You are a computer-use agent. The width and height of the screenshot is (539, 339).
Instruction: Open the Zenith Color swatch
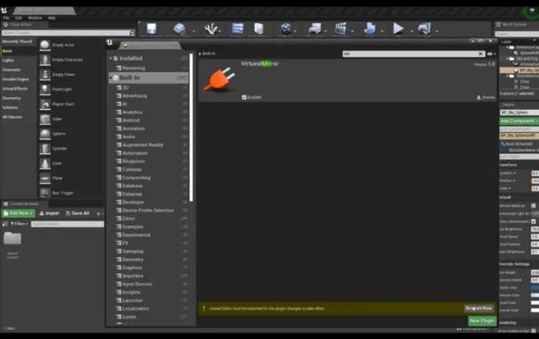pos(535,287)
